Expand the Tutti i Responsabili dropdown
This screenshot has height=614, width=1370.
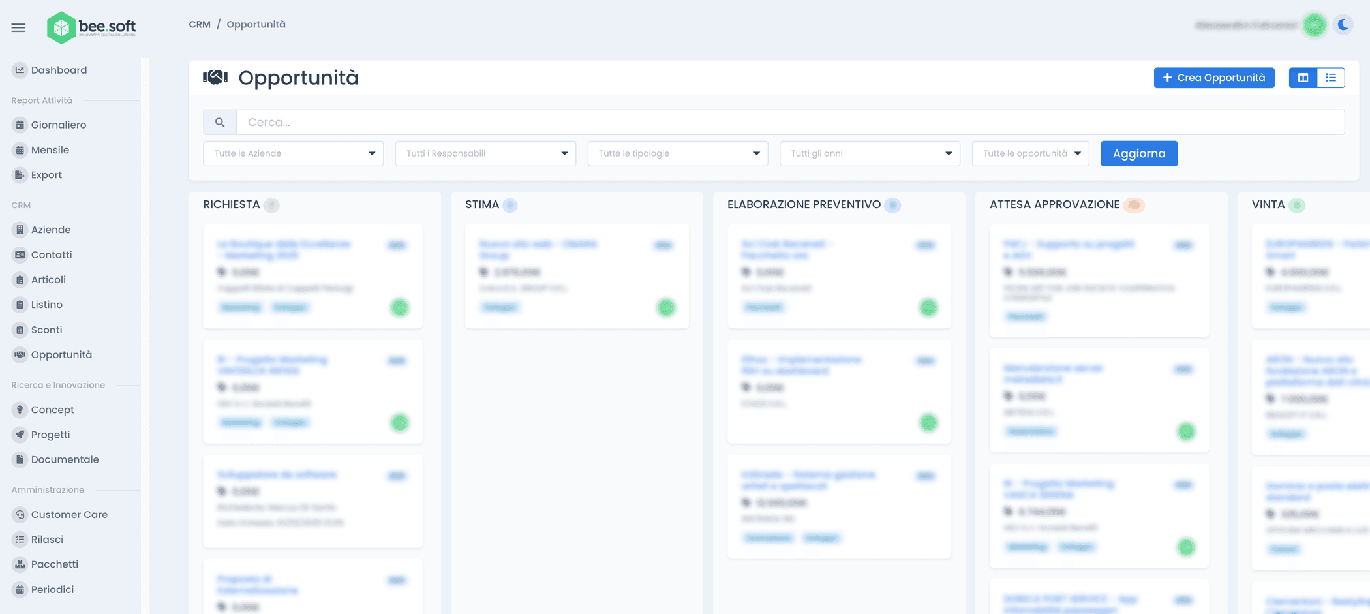click(485, 153)
